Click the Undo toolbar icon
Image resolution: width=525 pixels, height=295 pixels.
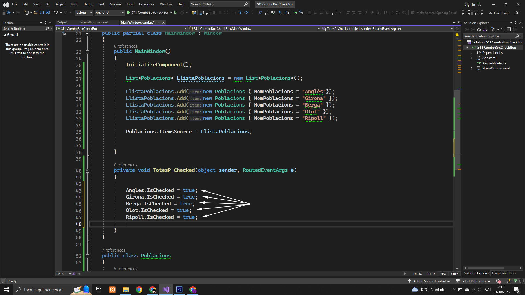[56, 13]
